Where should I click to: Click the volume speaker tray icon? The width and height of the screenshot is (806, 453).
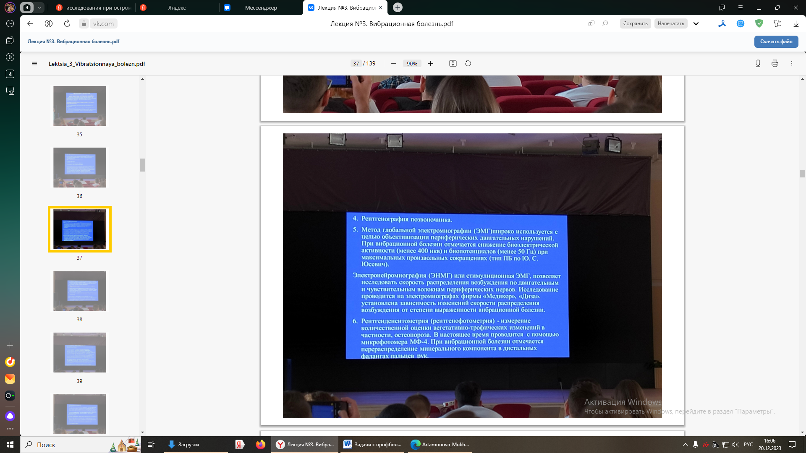[x=735, y=445]
